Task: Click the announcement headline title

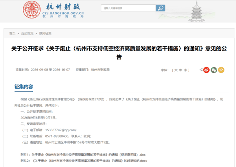Action: pos(119,53)
